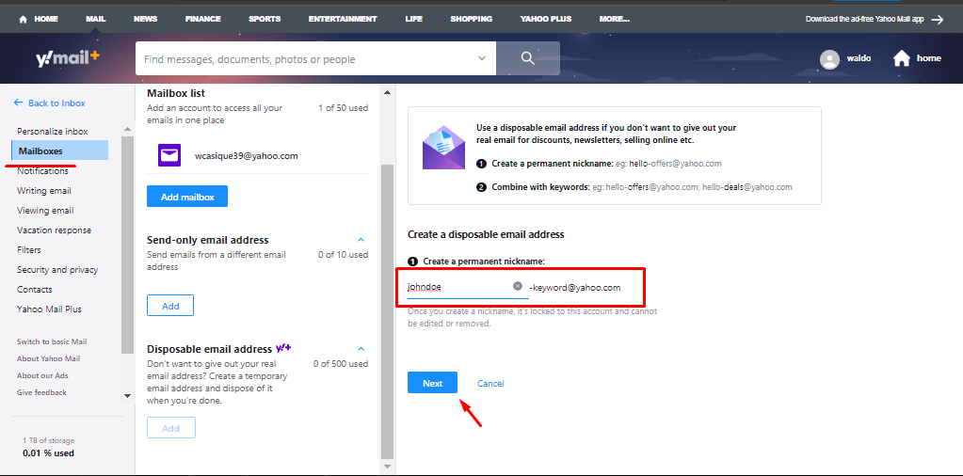Click the Next button
The image size is (963, 476).
(x=432, y=383)
